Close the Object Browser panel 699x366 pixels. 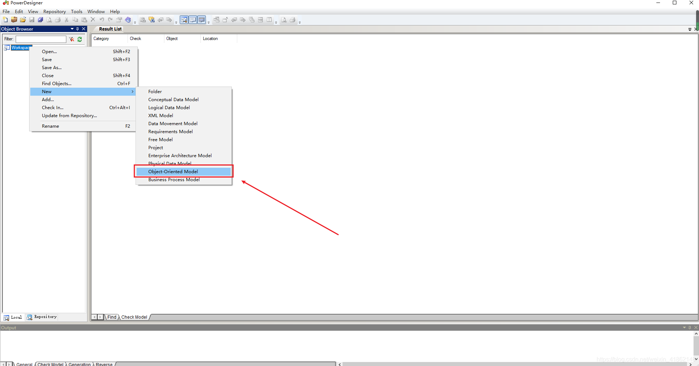pos(83,29)
